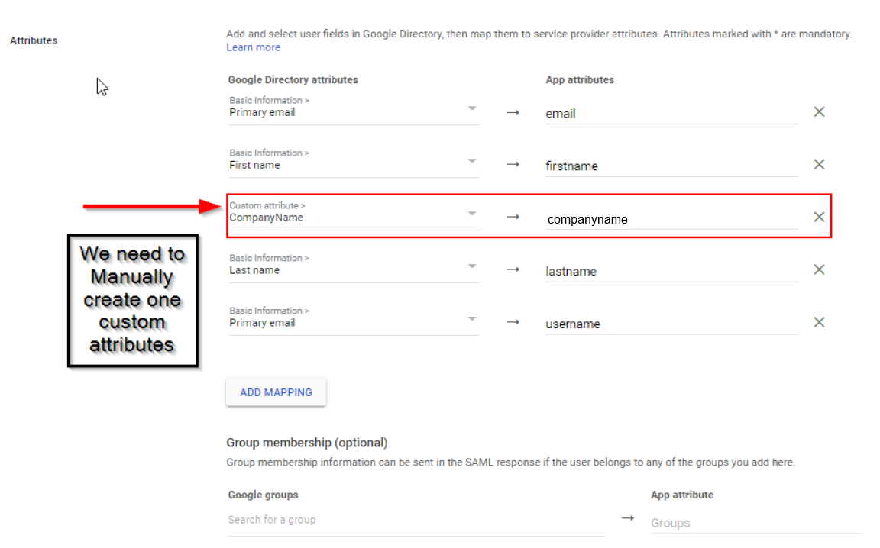Image resolution: width=880 pixels, height=548 pixels.
Task: Open the Primary email dropdown for username
Action: click(471, 319)
